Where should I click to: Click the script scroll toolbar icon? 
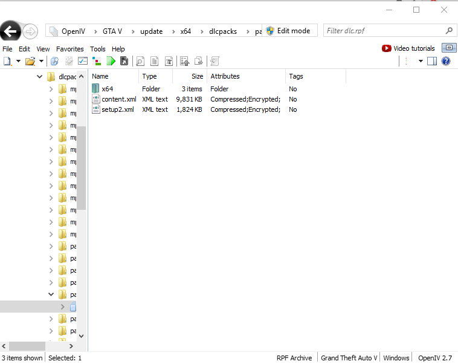[214, 62]
